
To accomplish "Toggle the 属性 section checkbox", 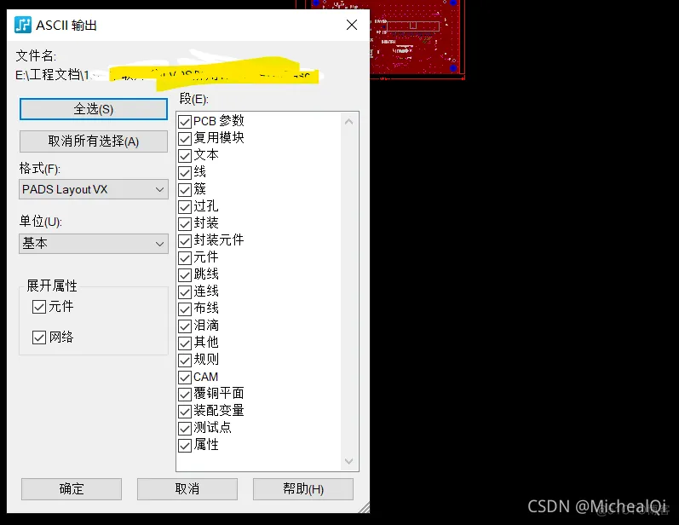I will (185, 446).
